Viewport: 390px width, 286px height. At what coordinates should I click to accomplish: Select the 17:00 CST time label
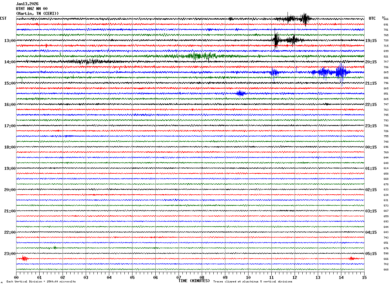coord(10,126)
